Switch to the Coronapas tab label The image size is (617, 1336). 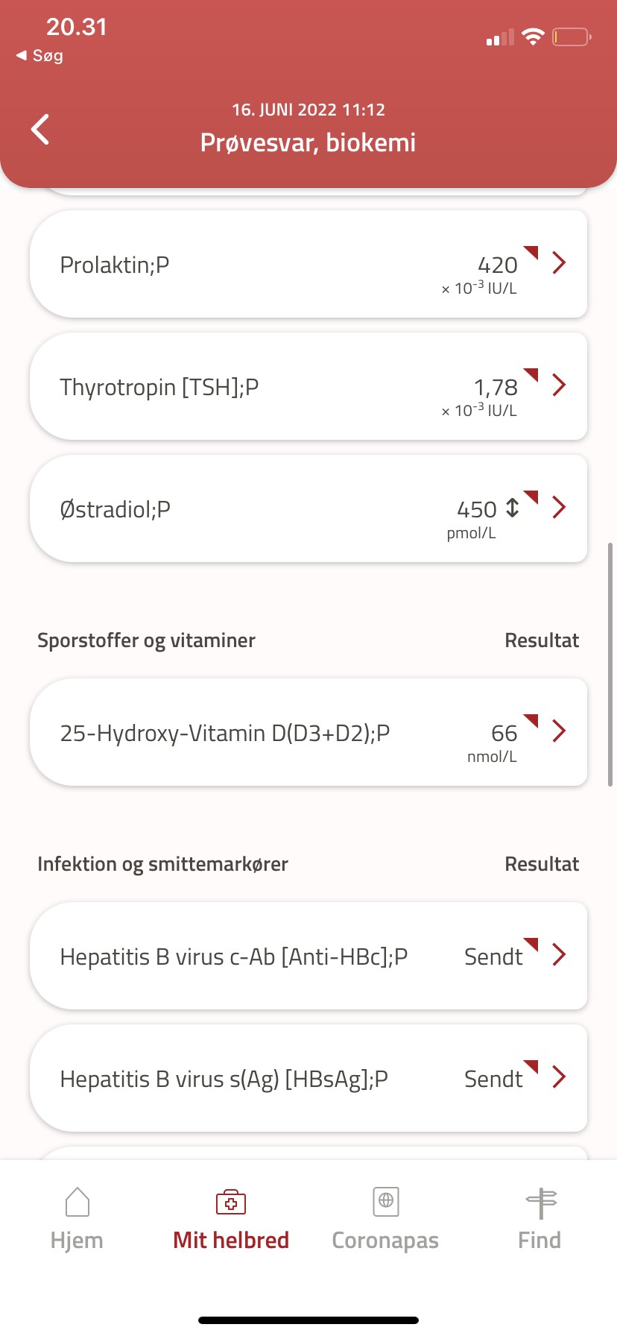(385, 1241)
